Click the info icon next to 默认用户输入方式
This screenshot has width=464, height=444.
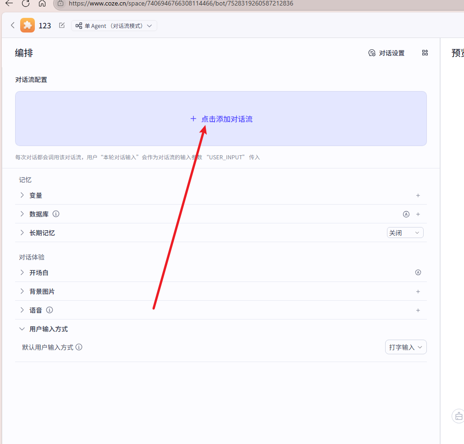point(79,347)
